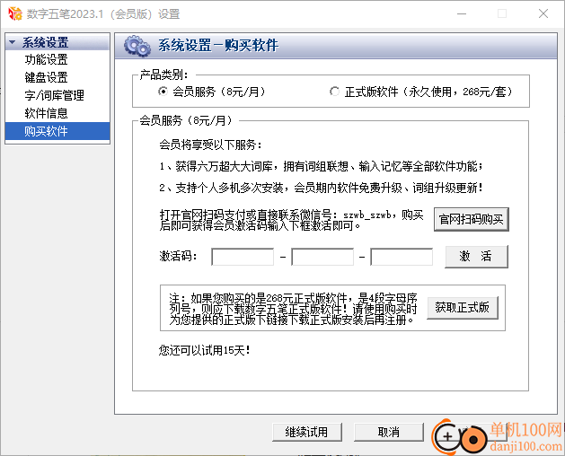This screenshot has height=456, width=565.
Task: Click the 数字五笔 app icon in title bar
Action: (x=14, y=13)
